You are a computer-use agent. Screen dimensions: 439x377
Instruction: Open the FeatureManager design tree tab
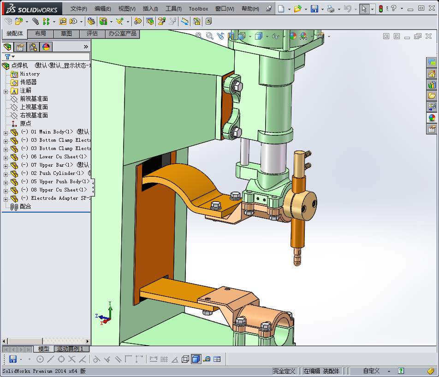pyautogui.click(x=8, y=47)
